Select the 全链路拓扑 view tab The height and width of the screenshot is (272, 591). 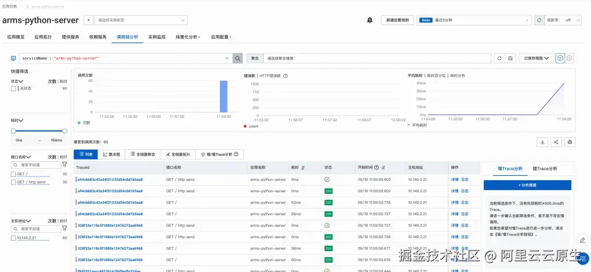tap(178, 154)
